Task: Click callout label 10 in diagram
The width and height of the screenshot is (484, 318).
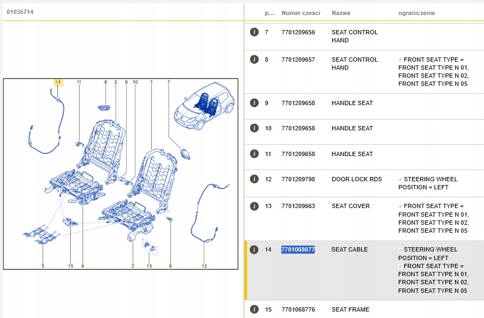Action: pyautogui.click(x=135, y=82)
